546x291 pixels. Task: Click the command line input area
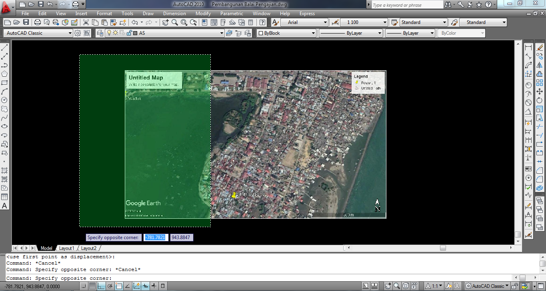(x=259, y=278)
